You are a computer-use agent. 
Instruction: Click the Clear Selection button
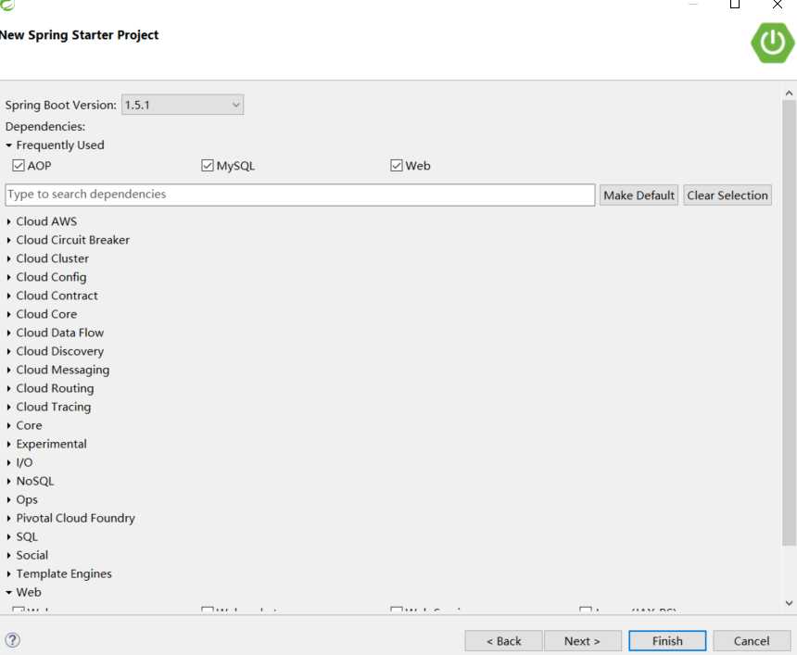pos(727,195)
